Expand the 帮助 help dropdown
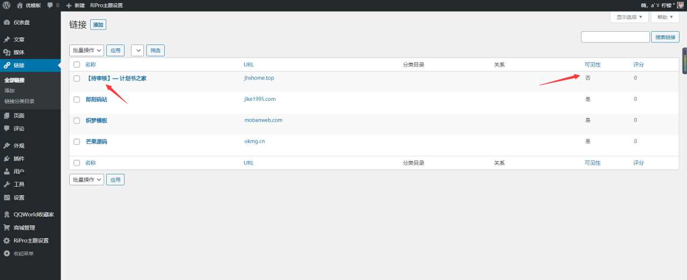Image resolution: width=687 pixels, height=280 pixels. click(x=664, y=17)
